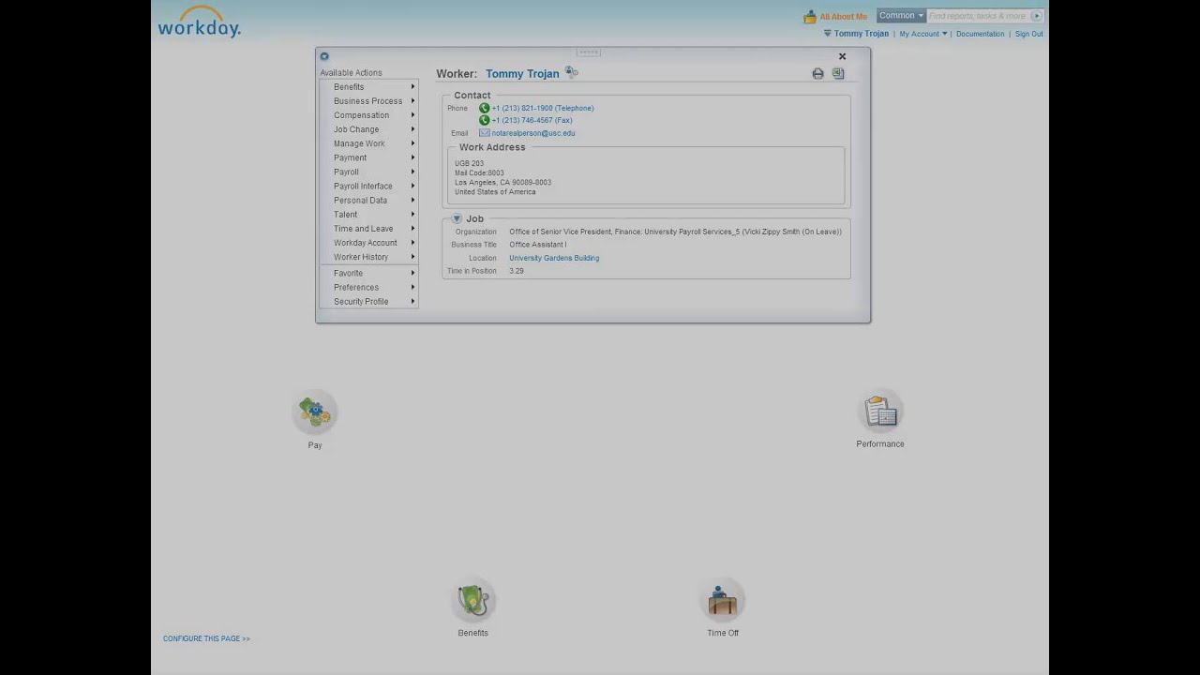The width and height of the screenshot is (1200, 675).
Task: Open the Payroll submenu
Action: 368,172
